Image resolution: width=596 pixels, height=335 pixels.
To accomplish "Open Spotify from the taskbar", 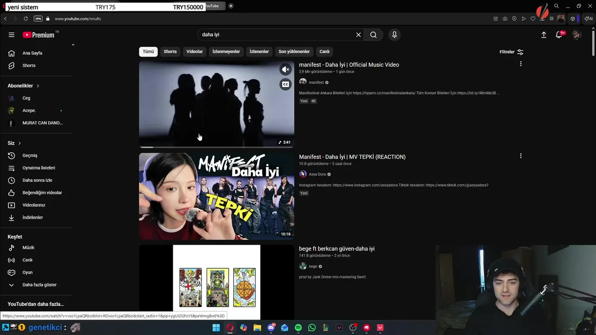I will pos(298,328).
